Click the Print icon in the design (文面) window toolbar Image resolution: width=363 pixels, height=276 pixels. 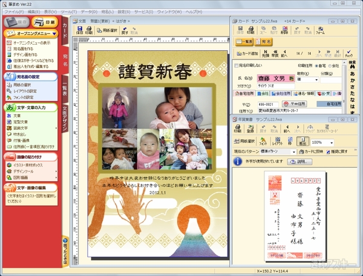89,30
